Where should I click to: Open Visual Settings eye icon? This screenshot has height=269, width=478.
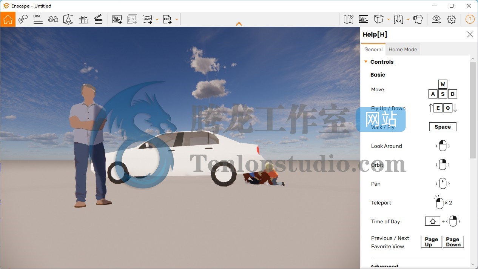(x=436, y=19)
